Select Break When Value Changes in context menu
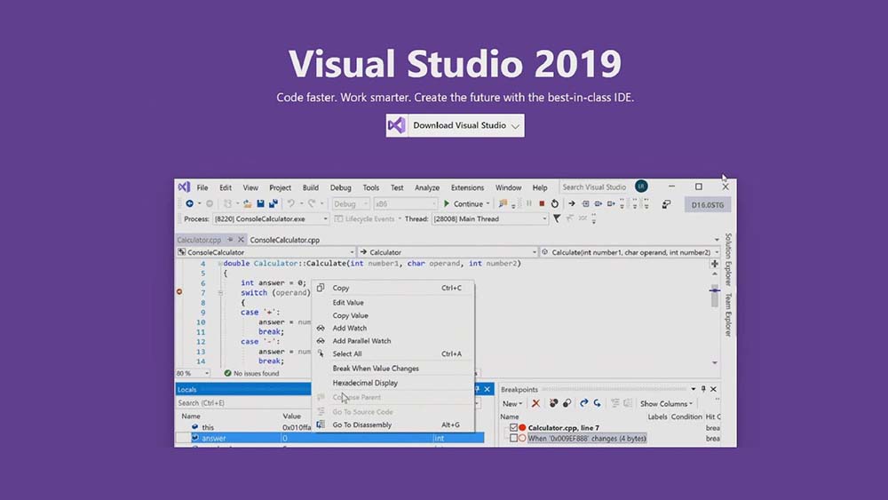The height and width of the screenshot is (500, 888). tap(393, 368)
